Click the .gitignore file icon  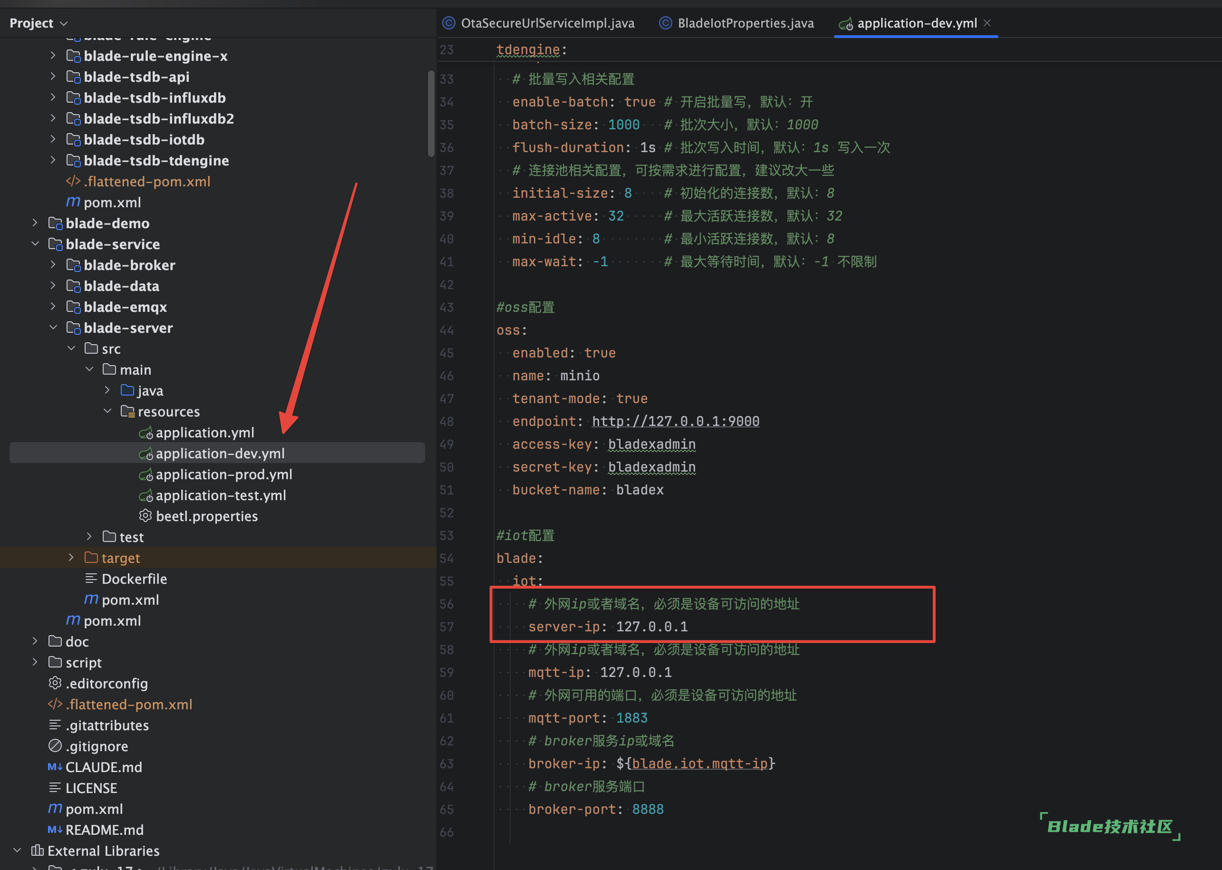point(55,746)
